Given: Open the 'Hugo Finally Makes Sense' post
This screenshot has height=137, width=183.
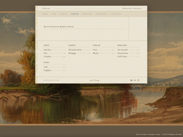Looking at the screenshot, I should pos(59,27).
